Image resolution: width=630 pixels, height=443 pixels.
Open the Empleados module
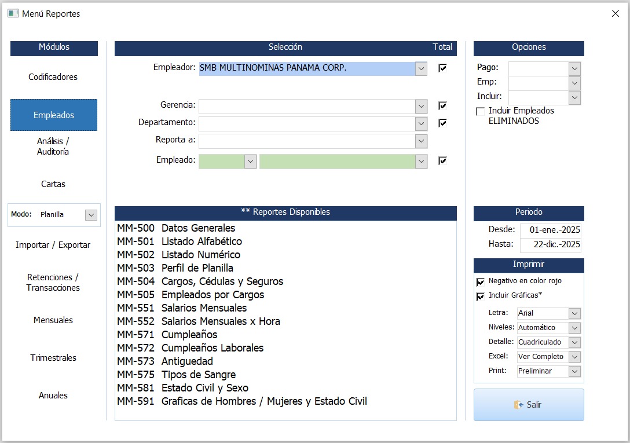pyautogui.click(x=54, y=115)
